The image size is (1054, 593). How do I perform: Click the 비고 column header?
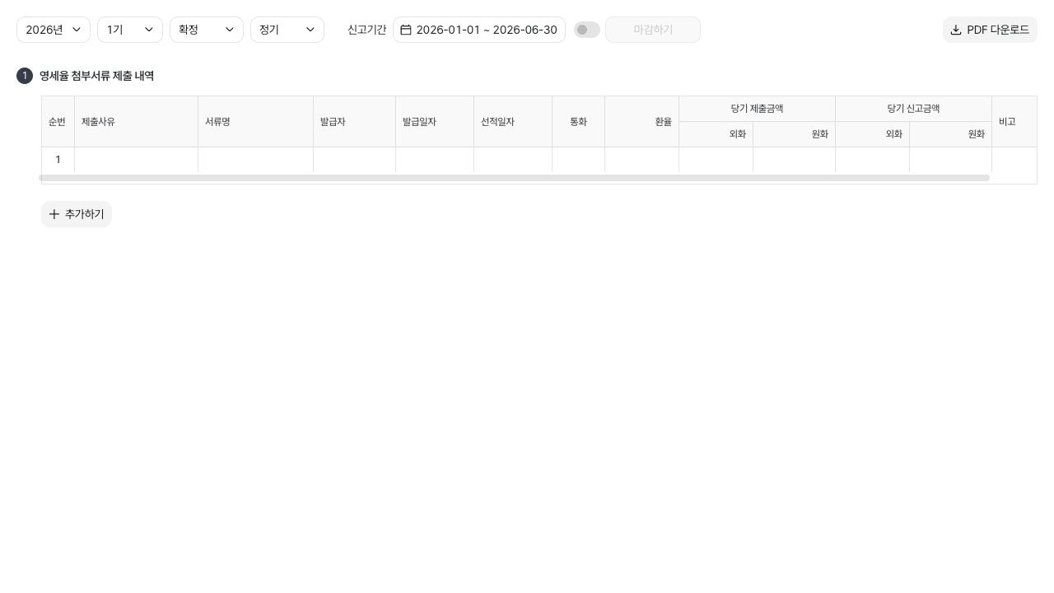(1014, 122)
